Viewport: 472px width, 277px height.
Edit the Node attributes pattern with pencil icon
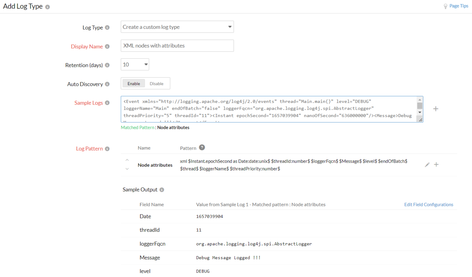click(x=427, y=165)
